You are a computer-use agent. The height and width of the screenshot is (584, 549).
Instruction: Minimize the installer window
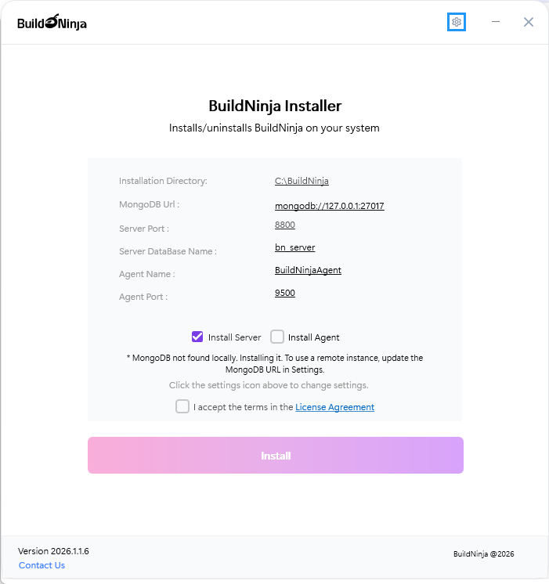point(496,22)
